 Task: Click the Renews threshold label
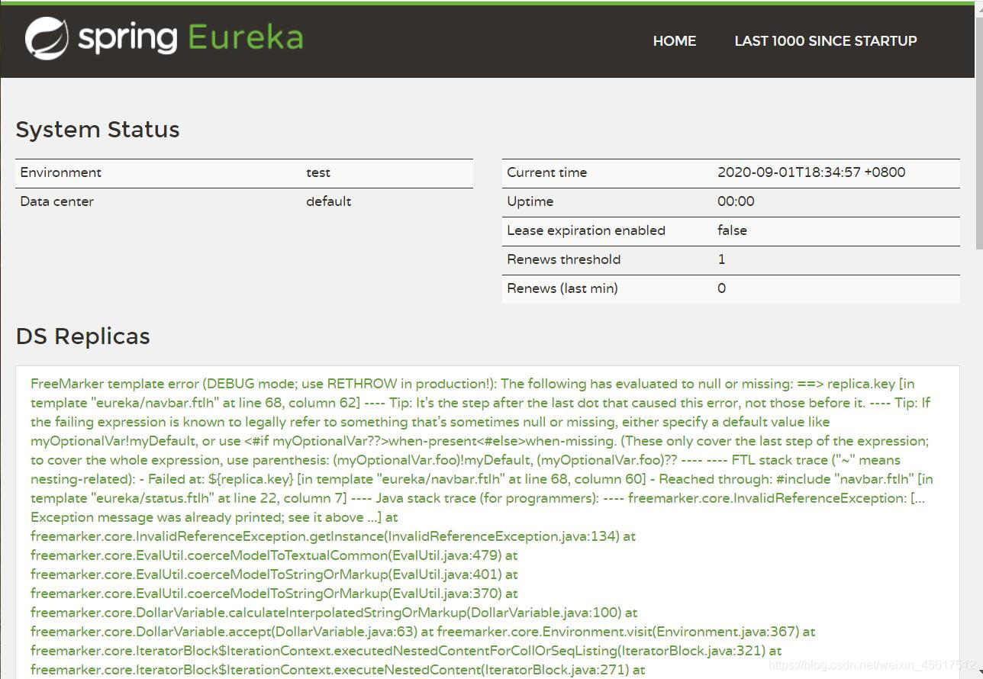click(x=564, y=259)
